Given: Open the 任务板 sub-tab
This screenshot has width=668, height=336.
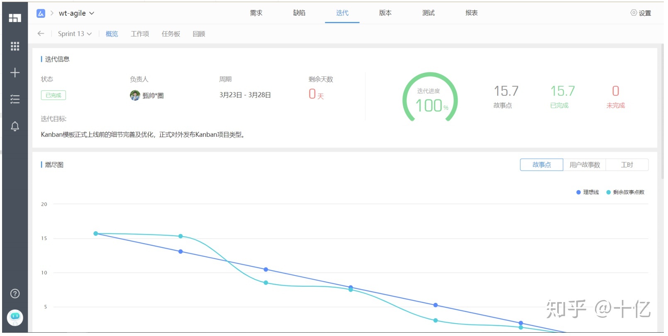Looking at the screenshot, I should (x=171, y=34).
